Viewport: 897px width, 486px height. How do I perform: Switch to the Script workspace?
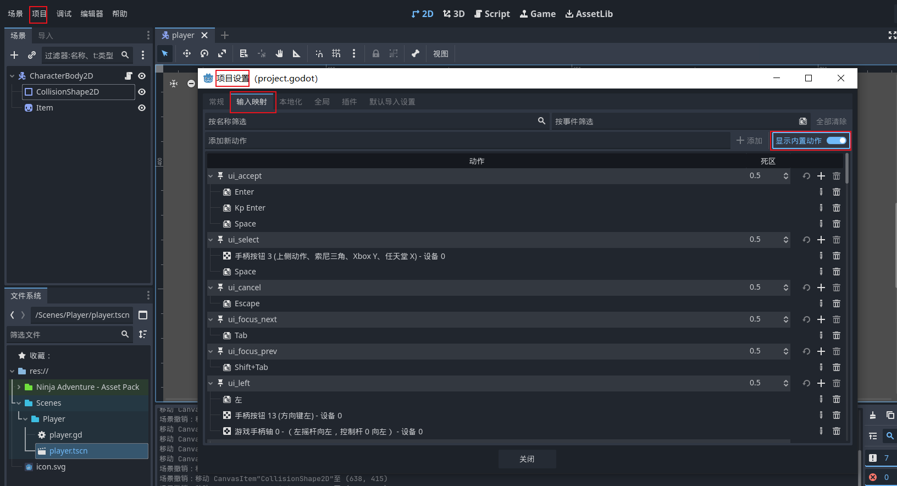point(492,14)
